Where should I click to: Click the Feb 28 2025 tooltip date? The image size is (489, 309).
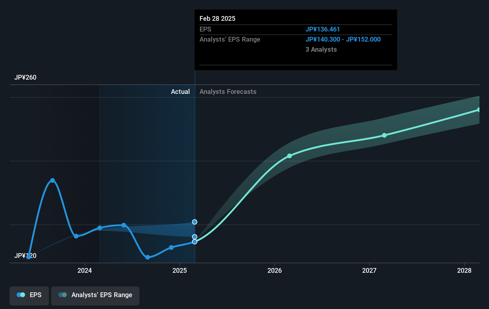coord(217,18)
